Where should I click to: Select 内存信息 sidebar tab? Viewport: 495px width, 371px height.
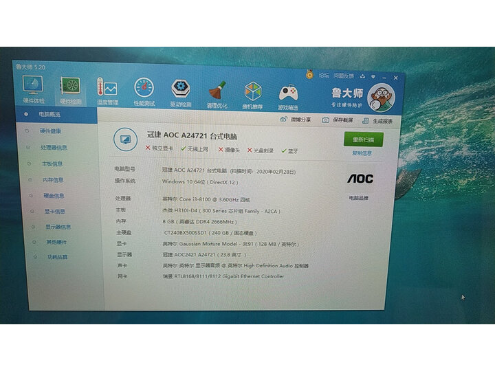53,180
